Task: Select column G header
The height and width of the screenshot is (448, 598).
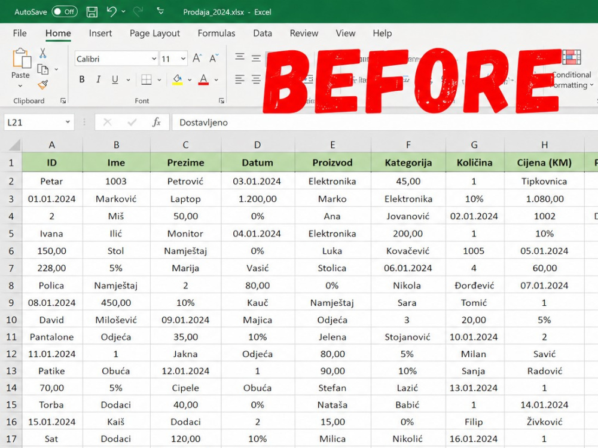Action: [474, 145]
